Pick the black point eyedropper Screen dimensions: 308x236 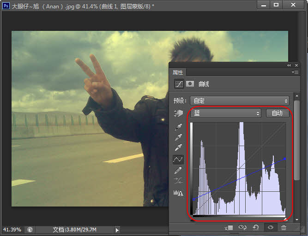(x=178, y=127)
